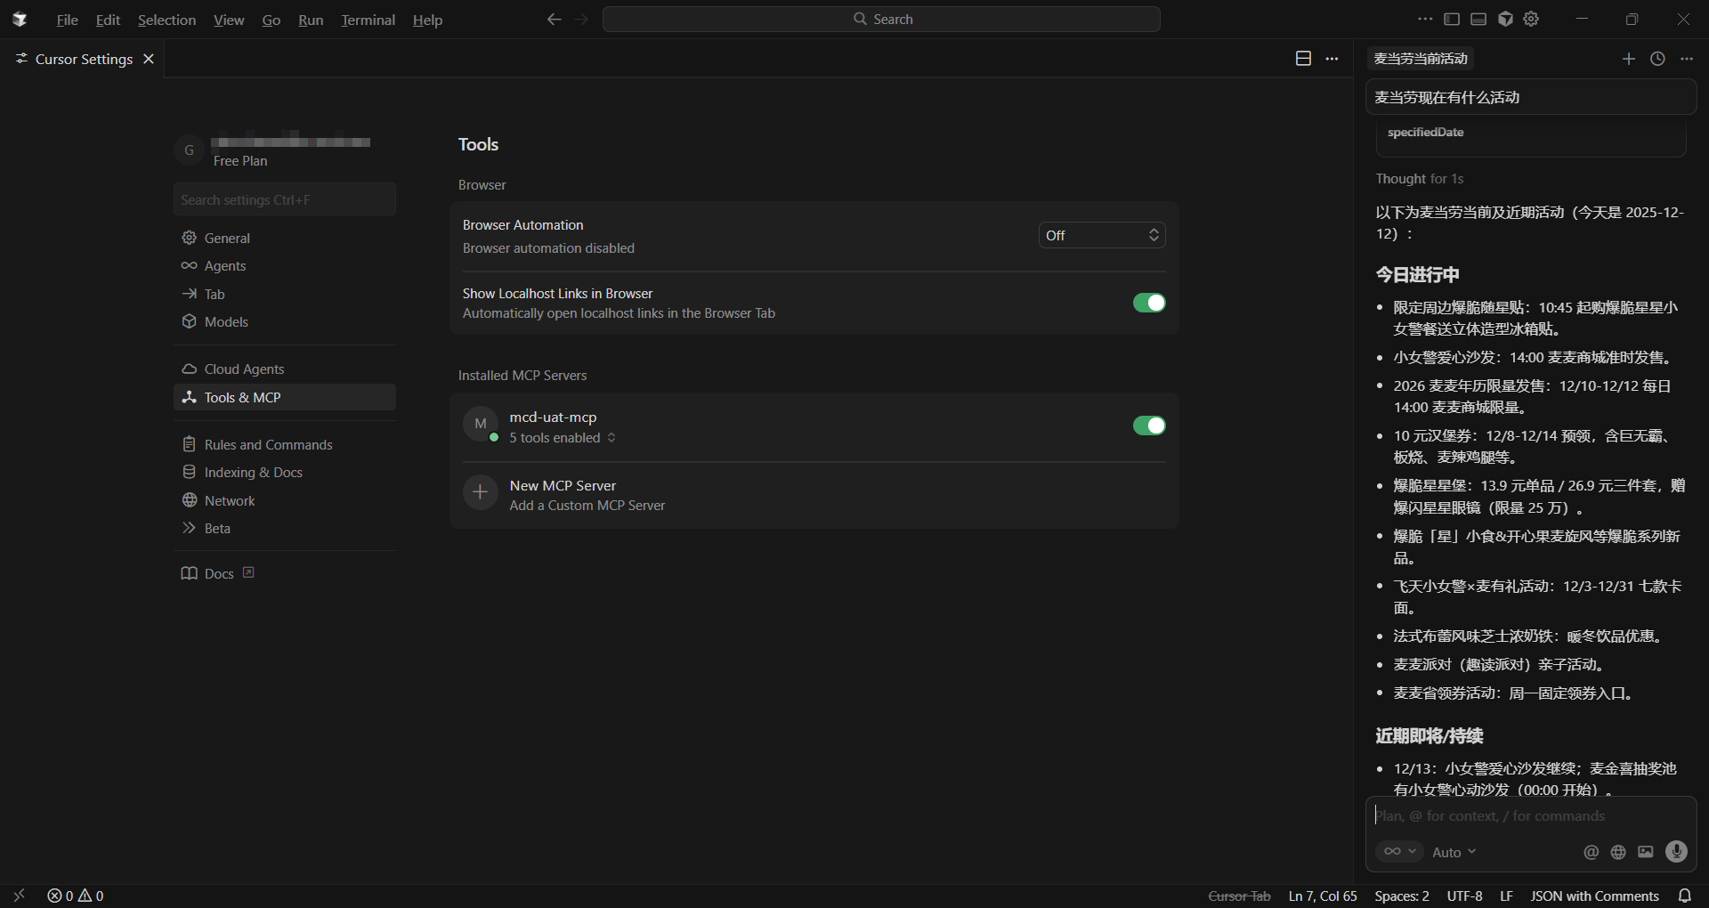
Task: Click the new chat plus icon
Action: tap(1628, 59)
